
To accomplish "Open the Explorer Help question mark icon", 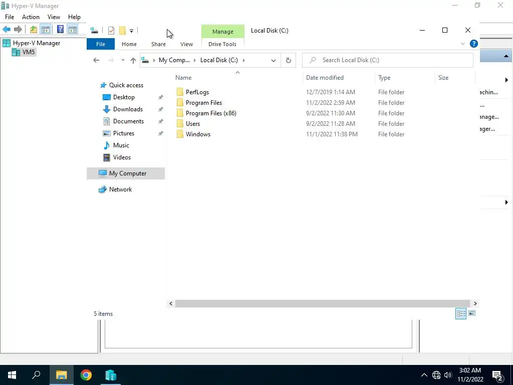I will (x=473, y=44).
